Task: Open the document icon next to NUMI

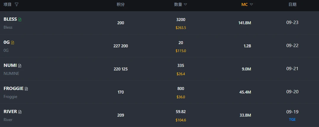Action: pyautogui.click(x=20, y=66)
